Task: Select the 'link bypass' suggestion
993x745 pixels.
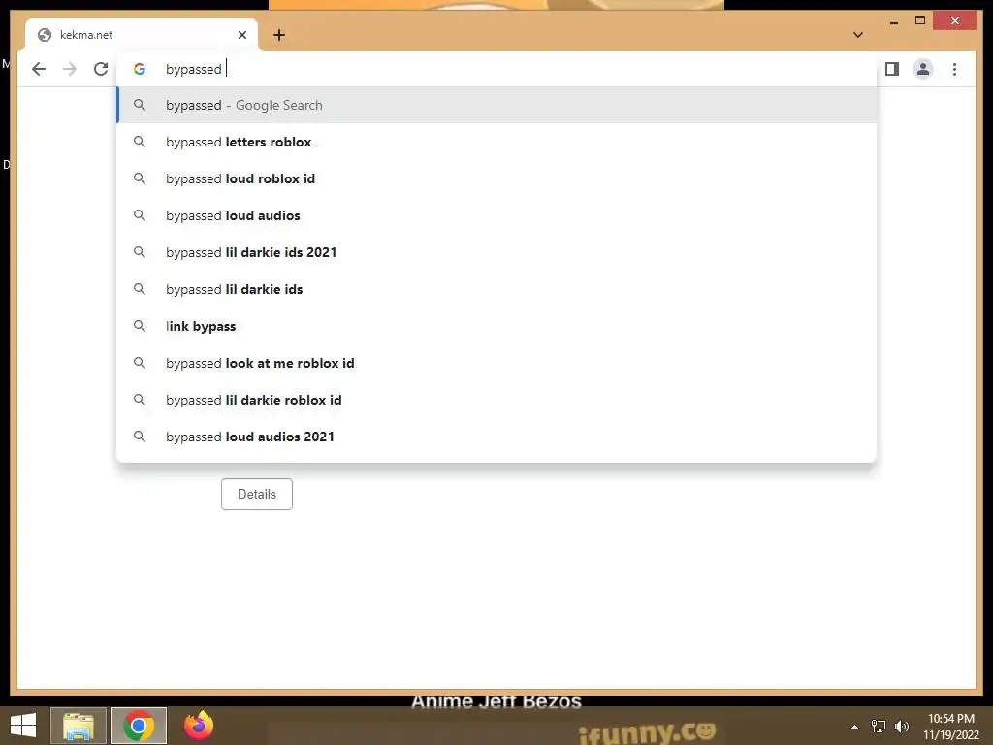Action: (x=497, y=326)
